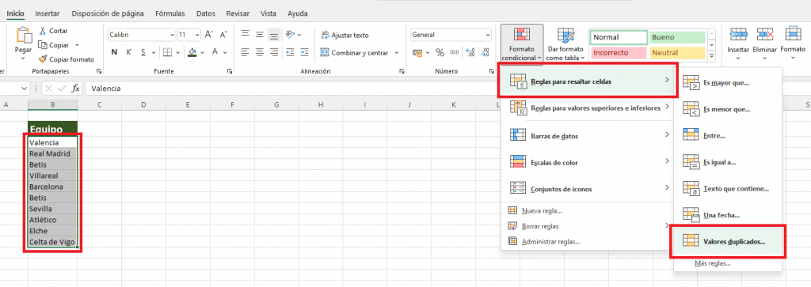Click the accounting number format icon
811x287 pixels.
point(418,52)
